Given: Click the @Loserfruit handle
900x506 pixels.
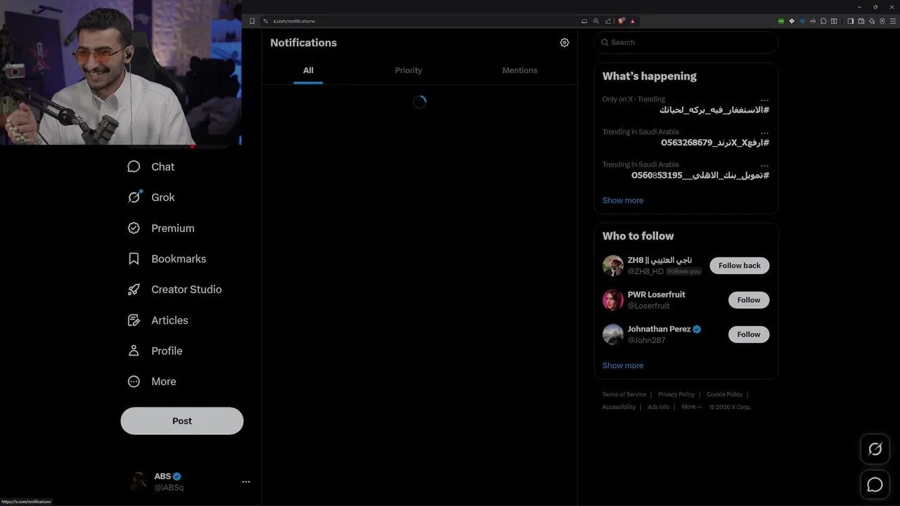Looking at the screenshot, I should click(648, 306).
